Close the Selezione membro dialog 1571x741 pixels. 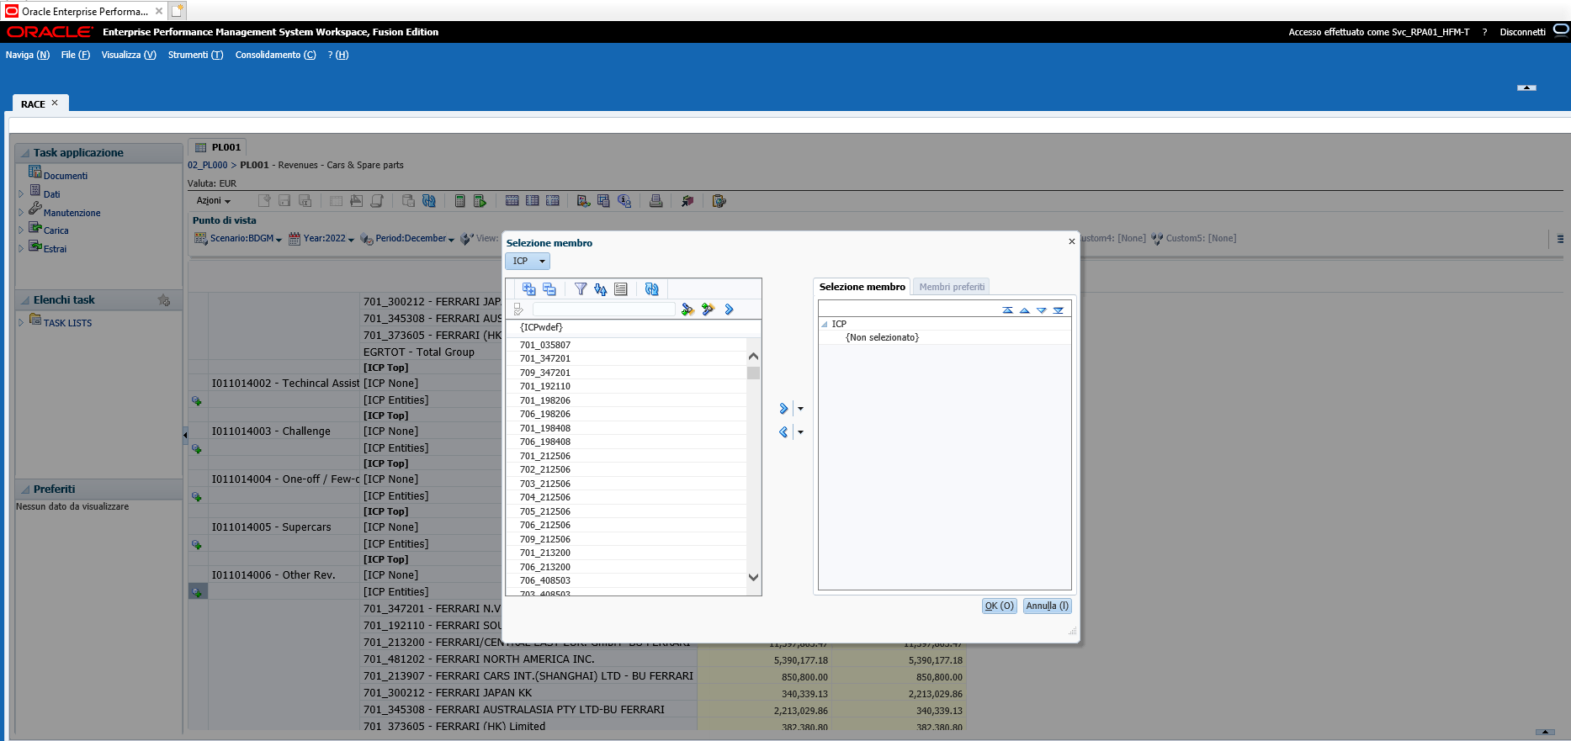[x=1072, y=241]
